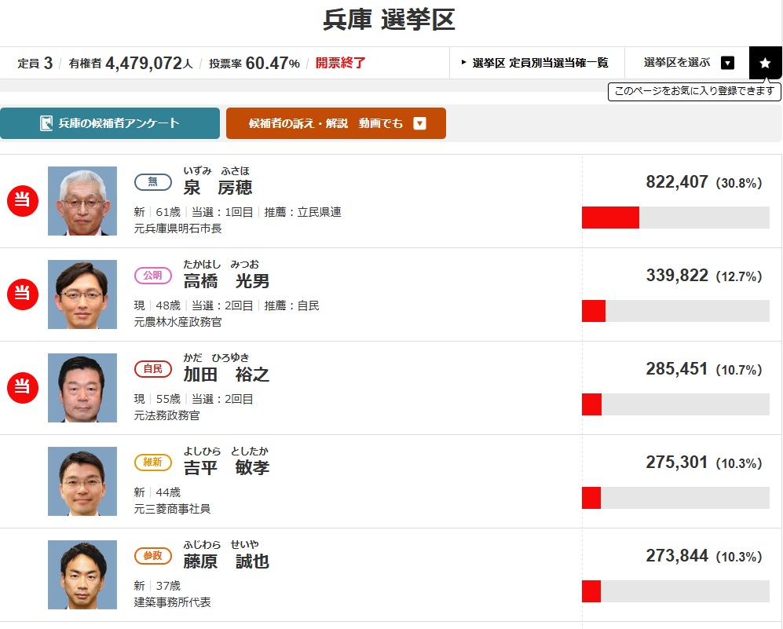
Task: Click candidate name 泉 房穂
Action: click(218, 188)
